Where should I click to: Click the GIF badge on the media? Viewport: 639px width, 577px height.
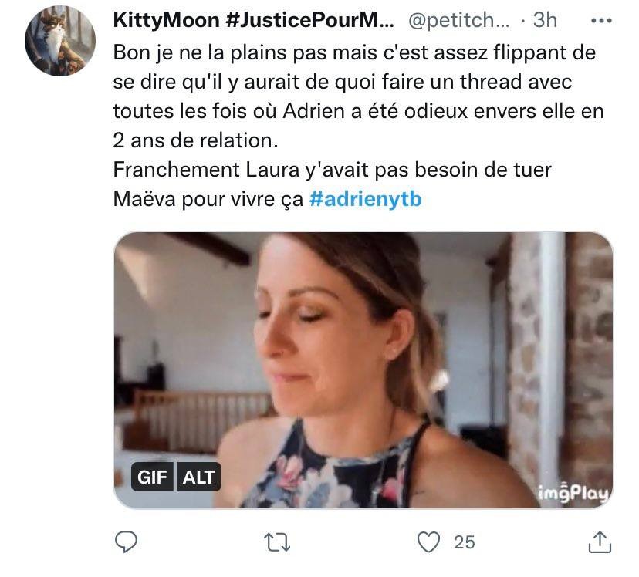(x=153, y=477)
